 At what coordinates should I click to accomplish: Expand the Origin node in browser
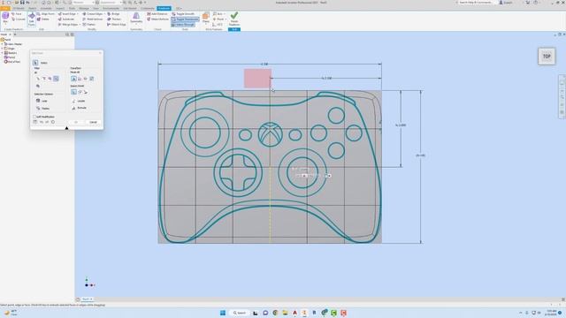tap(2, 49)
